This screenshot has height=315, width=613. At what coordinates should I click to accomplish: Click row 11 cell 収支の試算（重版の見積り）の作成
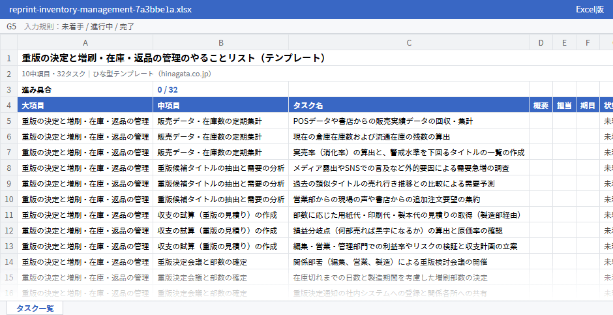(221, 215)
